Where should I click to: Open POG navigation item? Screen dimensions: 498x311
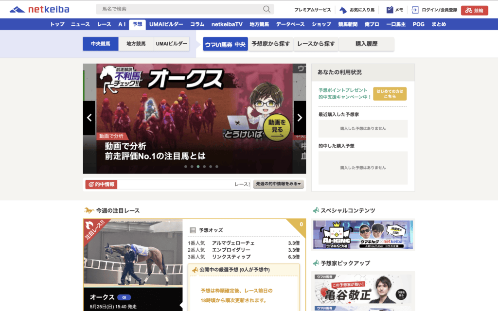(419, 24)
